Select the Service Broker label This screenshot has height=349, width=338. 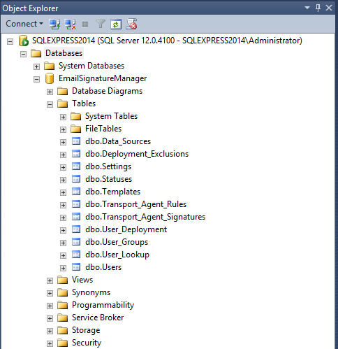click(x=98, y=318)
